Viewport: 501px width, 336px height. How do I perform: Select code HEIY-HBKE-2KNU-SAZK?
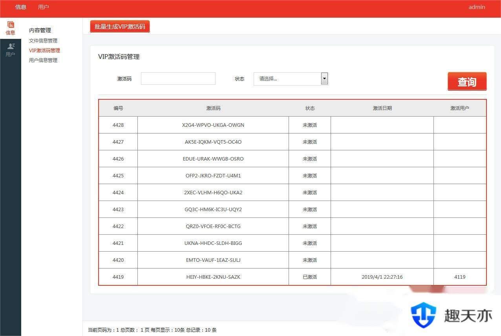(x=213, y=277)
